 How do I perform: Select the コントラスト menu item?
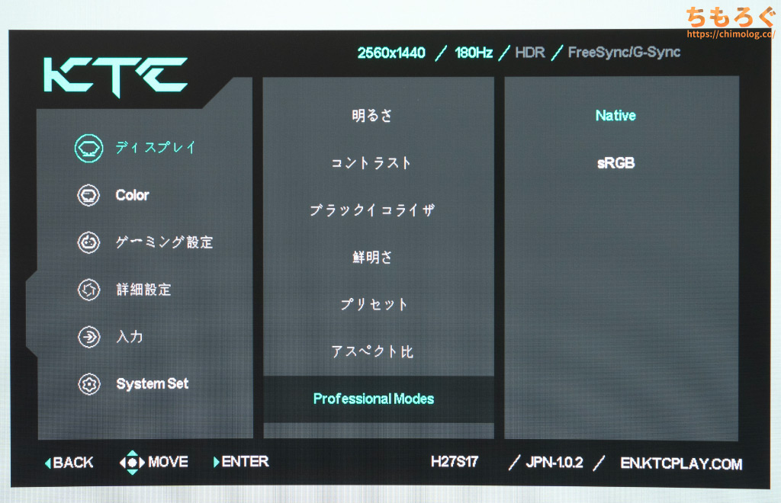(x=372, y=163)
